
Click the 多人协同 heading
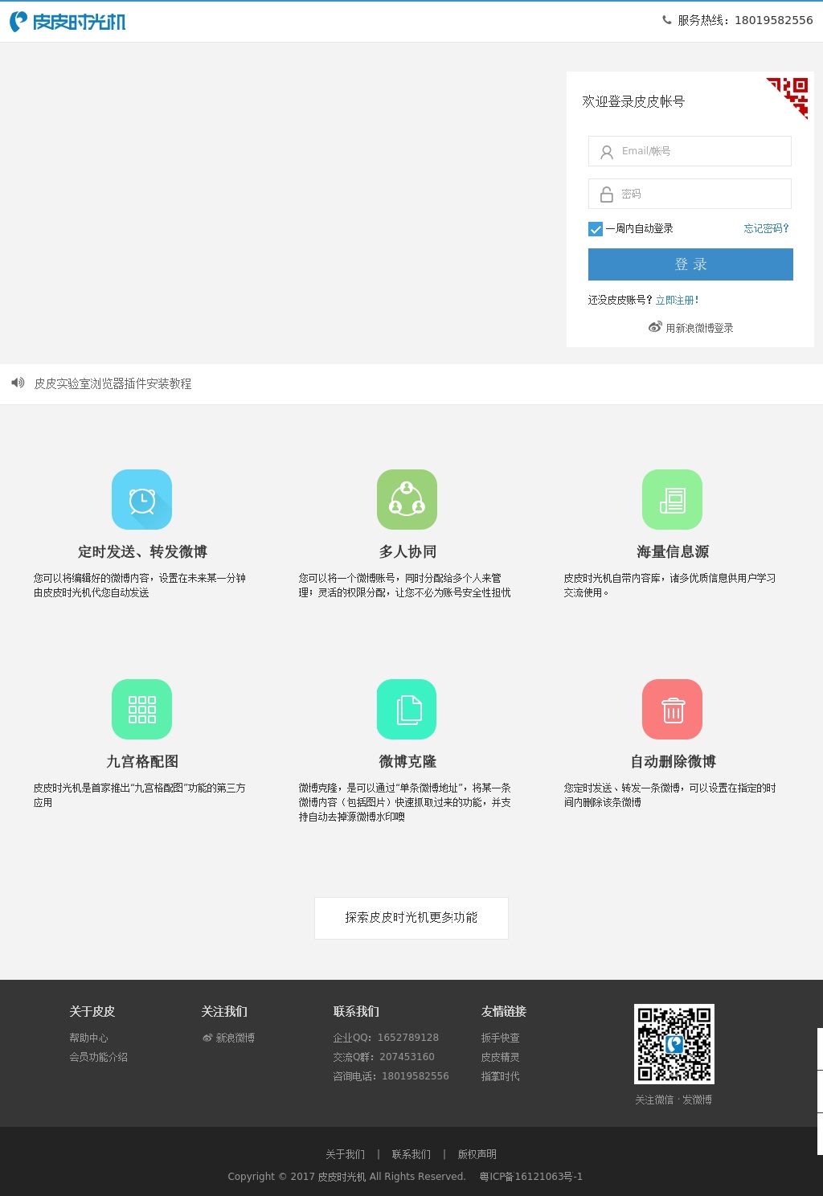point(407,551)
